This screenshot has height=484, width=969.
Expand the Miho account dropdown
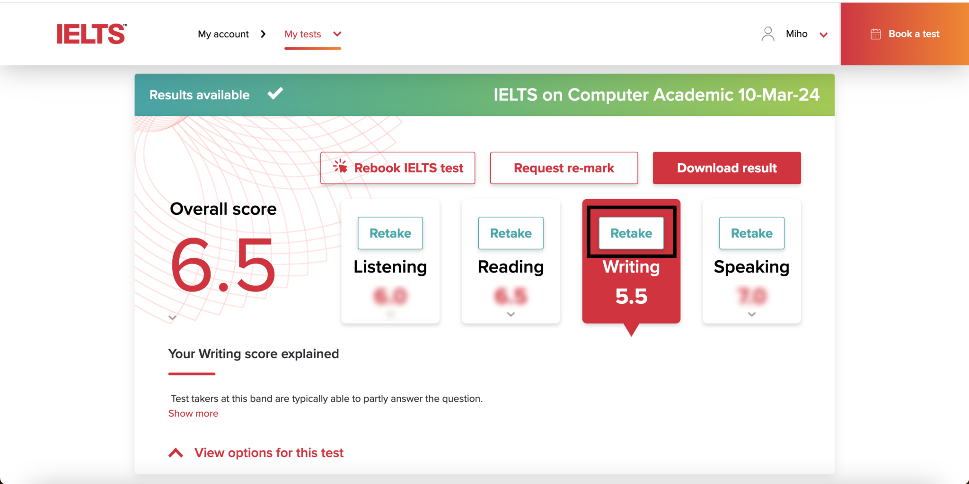click(x=824, y=35)
